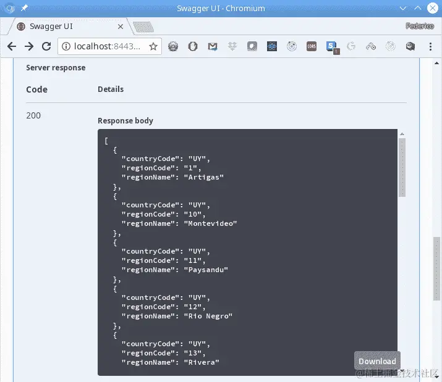
Task: Open the Chromium three-dot menu
Action: [x=430, y=46]
